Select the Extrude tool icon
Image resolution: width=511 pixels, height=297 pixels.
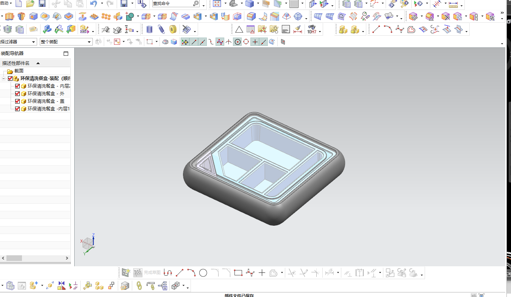[x=9, y=16]
